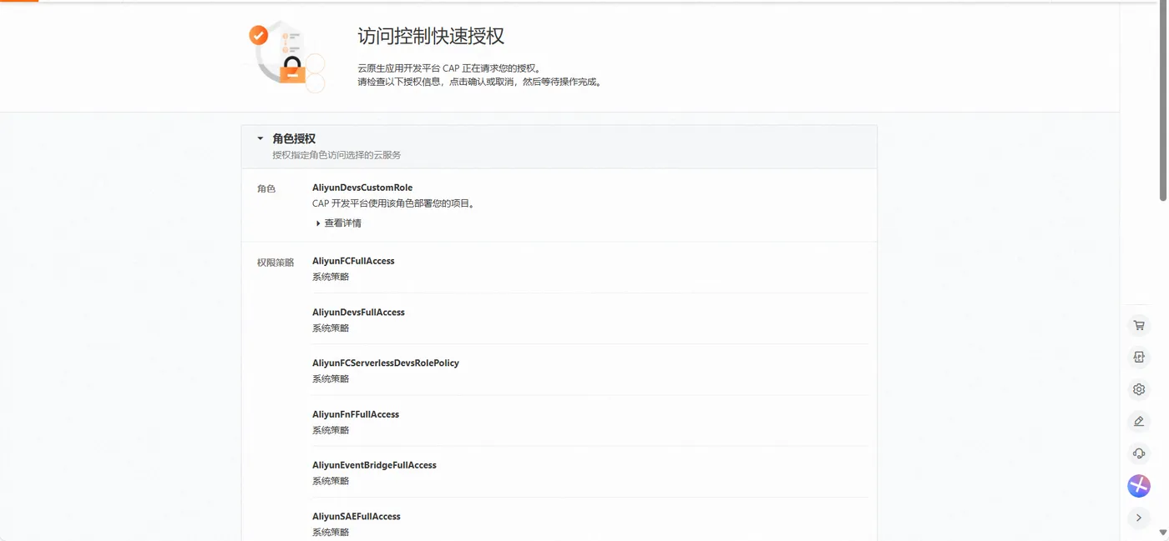
Task: Click the feedback pencil sidebar icon
Action: tap(1139, 421)
